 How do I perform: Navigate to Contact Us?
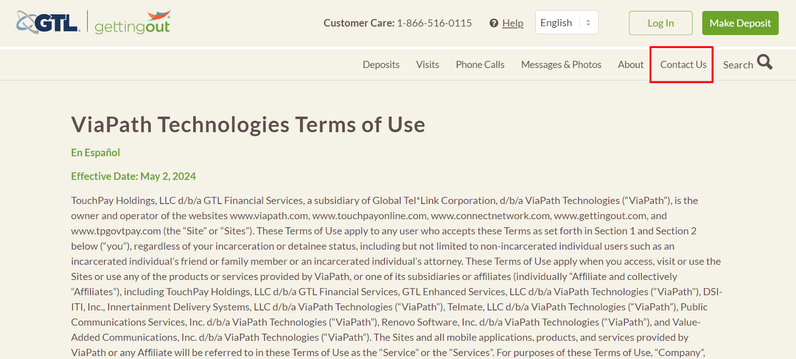[683, 65]
